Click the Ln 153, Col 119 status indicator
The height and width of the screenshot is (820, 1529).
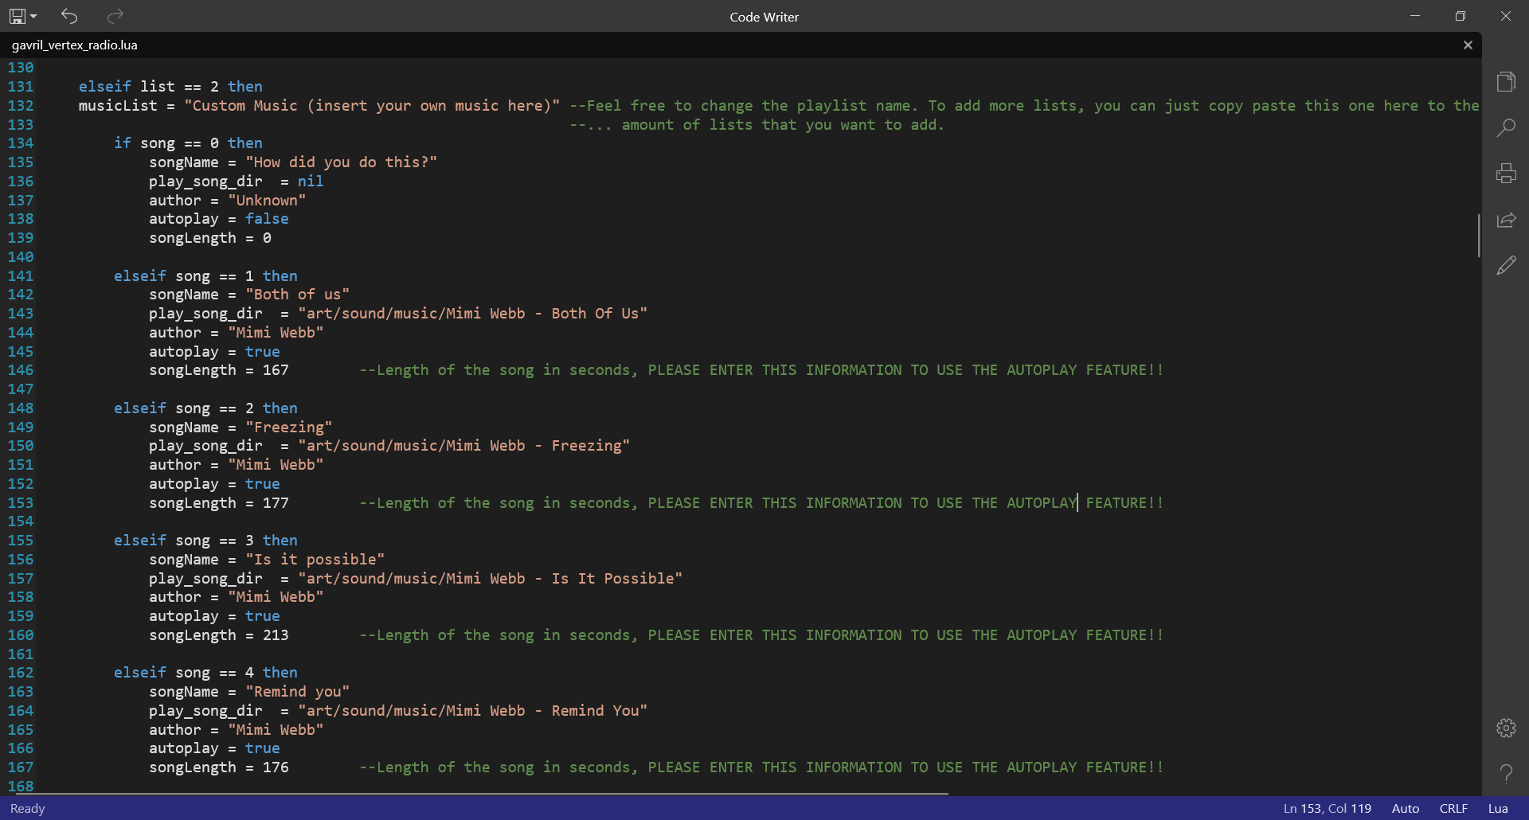[1327, 809]
